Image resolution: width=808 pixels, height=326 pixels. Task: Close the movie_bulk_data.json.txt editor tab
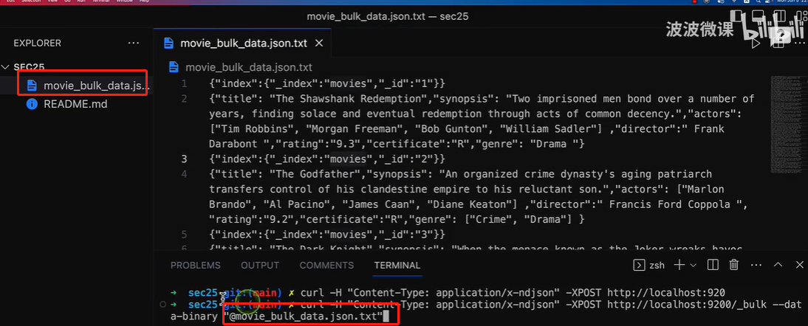(x=319, y=44)
